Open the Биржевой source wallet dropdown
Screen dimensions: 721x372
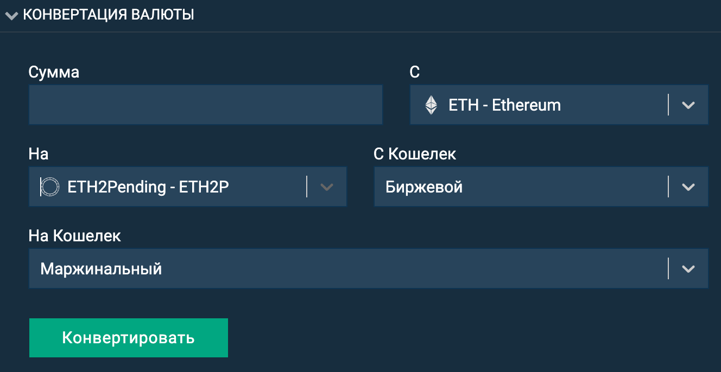pos(541,187)
